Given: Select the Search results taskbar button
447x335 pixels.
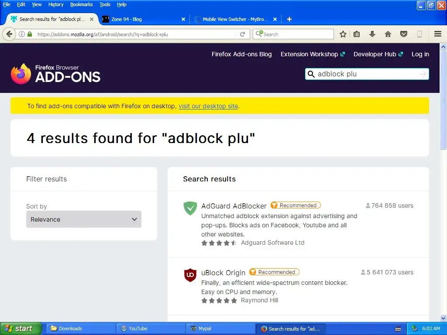Looking at the screenshot, I should click(x=291, y=328).
